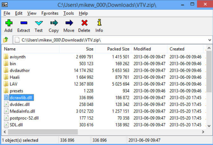
Task: Open the File menu
Action: [7, 13]
